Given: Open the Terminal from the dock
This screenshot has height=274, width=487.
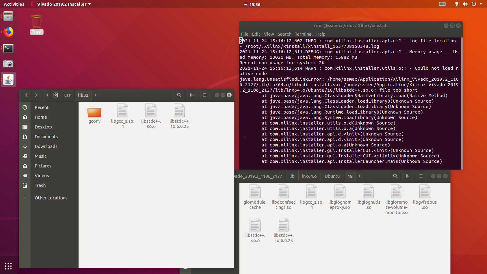Looking at the screenshot, I should (8, 48).
